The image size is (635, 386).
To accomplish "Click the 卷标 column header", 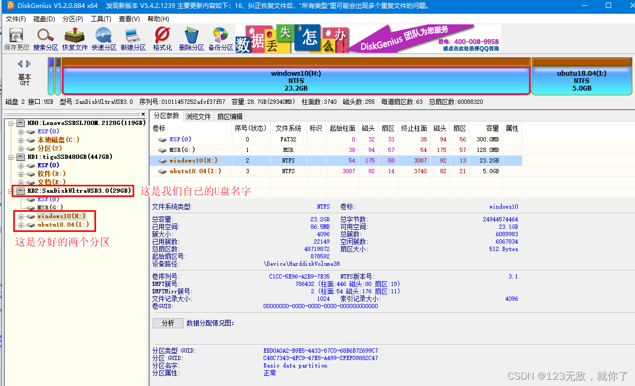I will (192, 128).
